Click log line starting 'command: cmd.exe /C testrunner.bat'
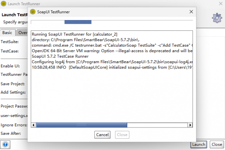This screenshot has height=150, width=225. pyautogui.click(x=112, y=45)
